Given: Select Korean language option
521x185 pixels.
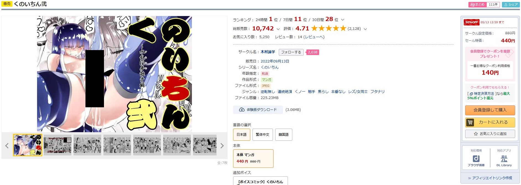Looking at the screenshot, I should tap(283, 135).
